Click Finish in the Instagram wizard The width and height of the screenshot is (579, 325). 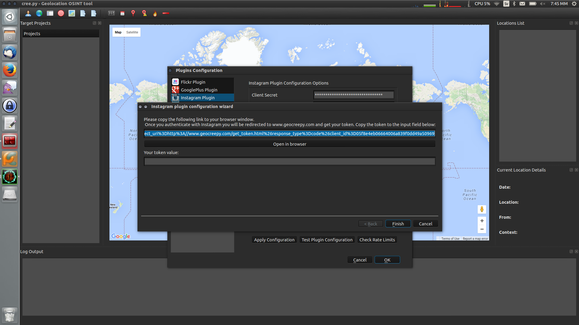(x=398, y=224)
